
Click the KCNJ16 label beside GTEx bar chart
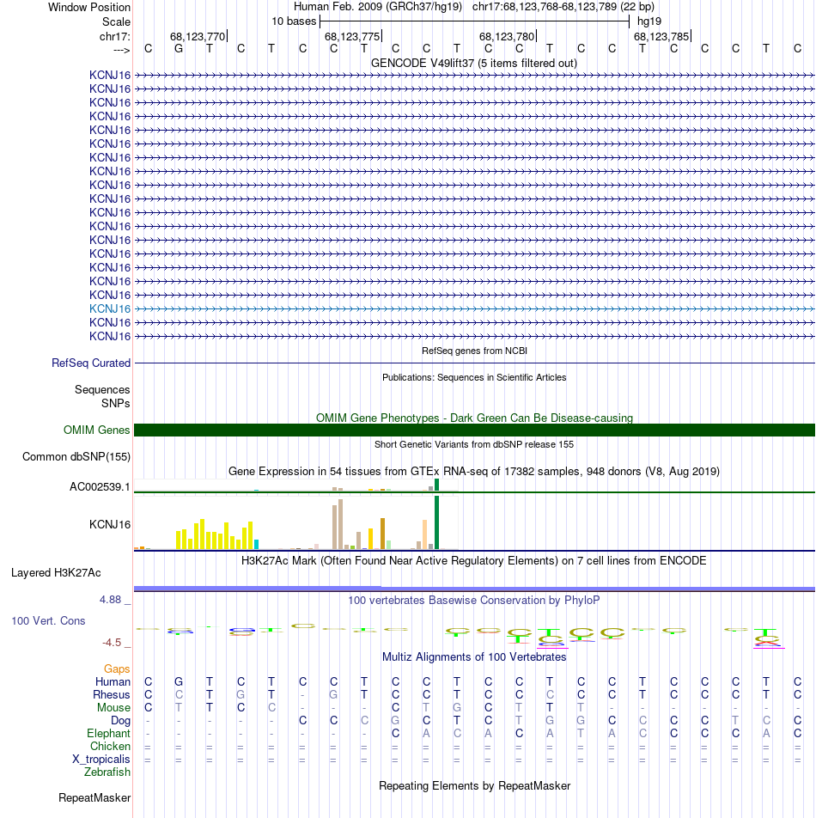109,525
